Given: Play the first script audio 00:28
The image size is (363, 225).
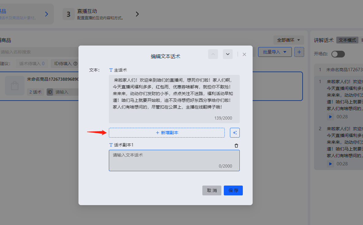Looking at the screenshot, I should click(x=331, y=117).
